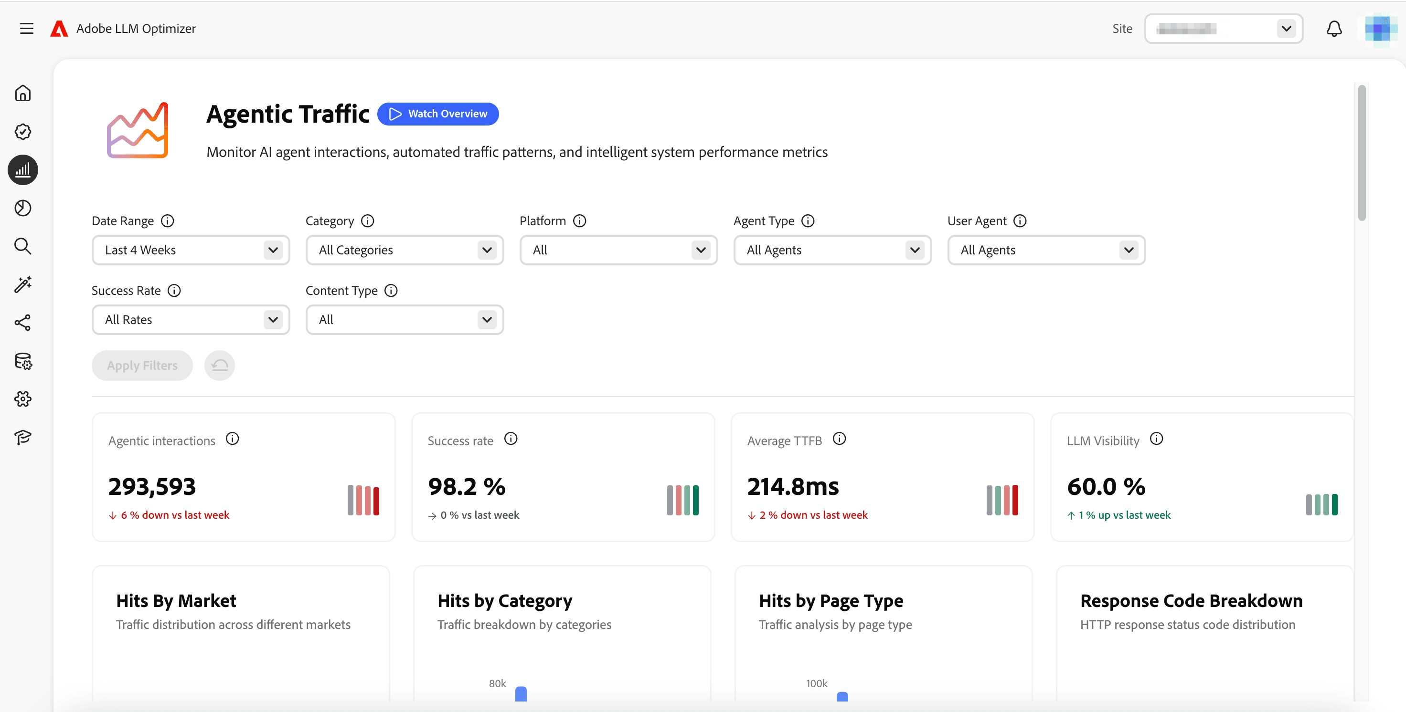The height and width of the screenshot is (712, 1406).
Task: Reset filters with the undo button
Action: (x=219, y=365)
